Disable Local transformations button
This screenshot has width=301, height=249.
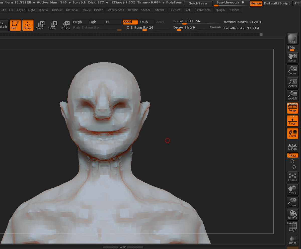pos(292,133)
